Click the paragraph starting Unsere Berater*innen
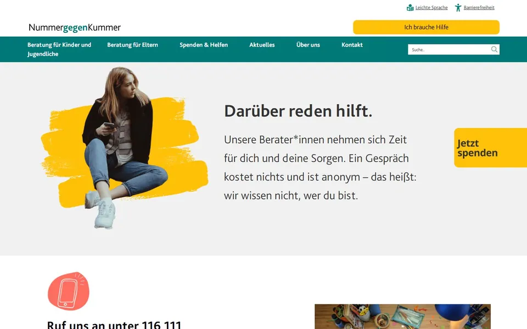Viewport: 527px width, 329px height. click(x=320, y=168)
